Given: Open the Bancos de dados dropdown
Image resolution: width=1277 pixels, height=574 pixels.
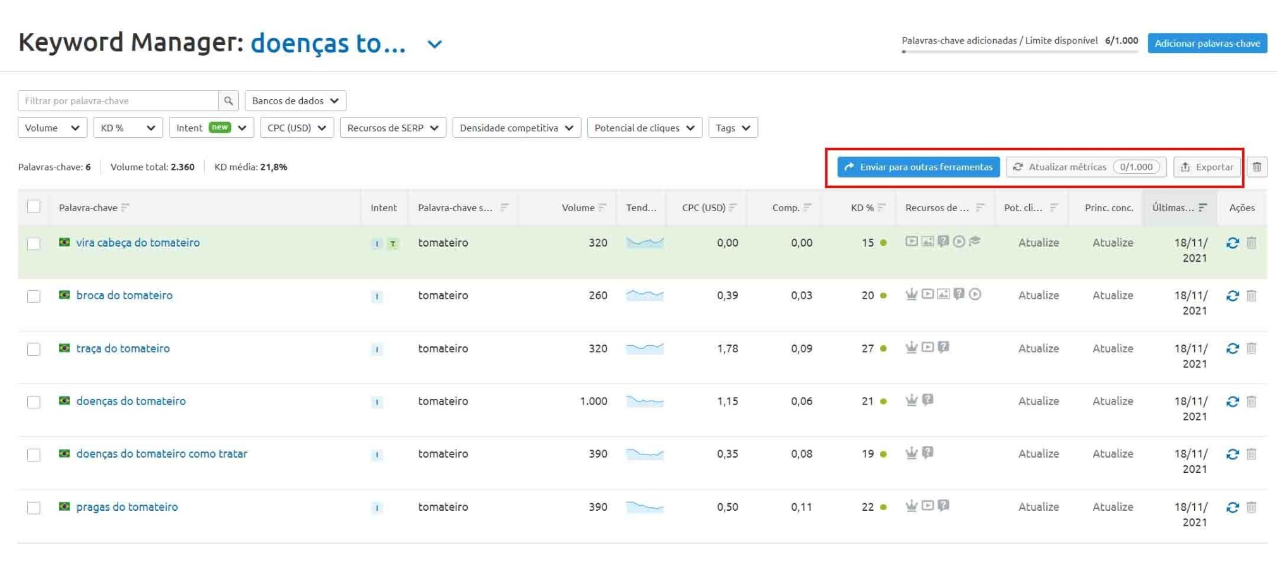Looking at the screenshot, I should (295, 101).
